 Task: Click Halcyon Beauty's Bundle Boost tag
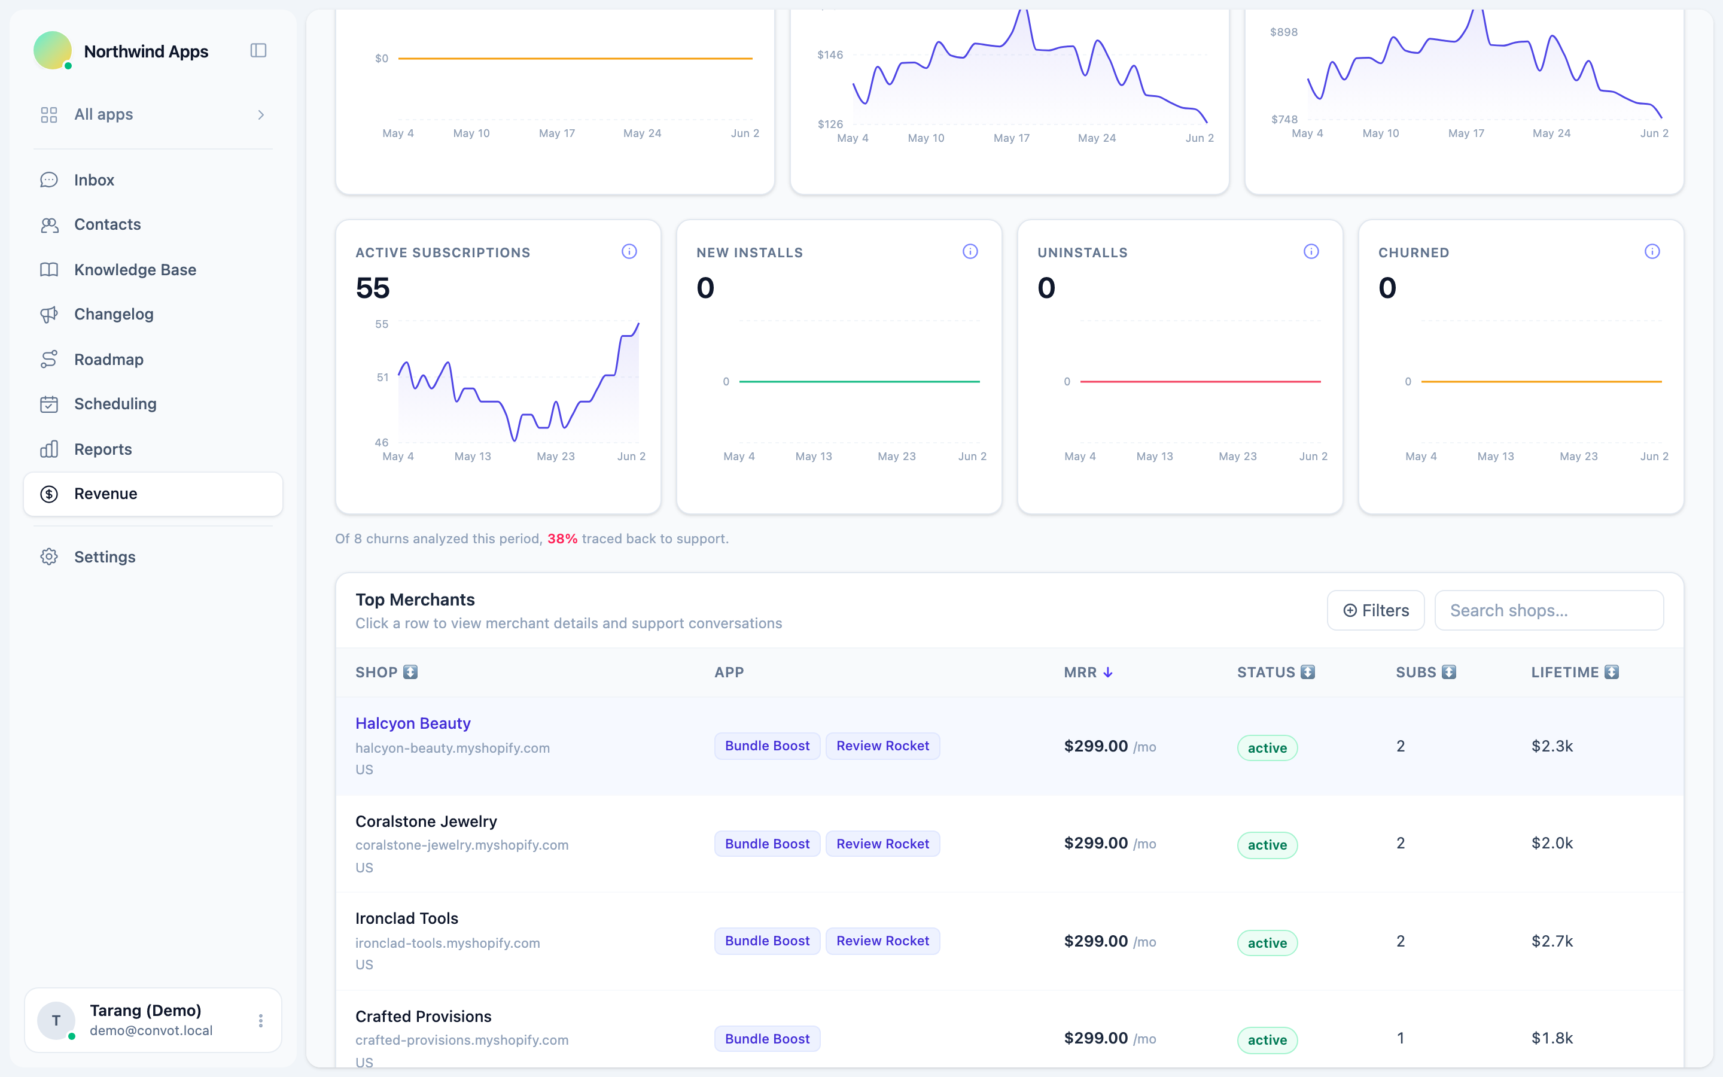click(768, 747)
